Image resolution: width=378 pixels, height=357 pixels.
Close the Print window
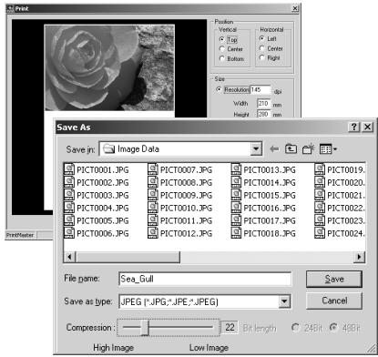pyautogui.click(x=295, y=8)
